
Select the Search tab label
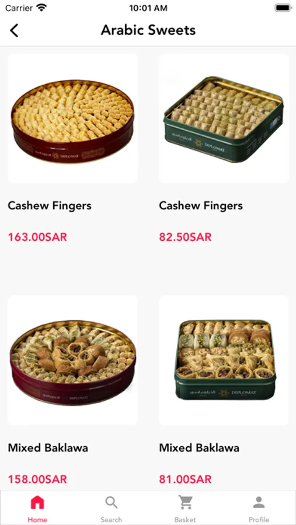point(112,520)
